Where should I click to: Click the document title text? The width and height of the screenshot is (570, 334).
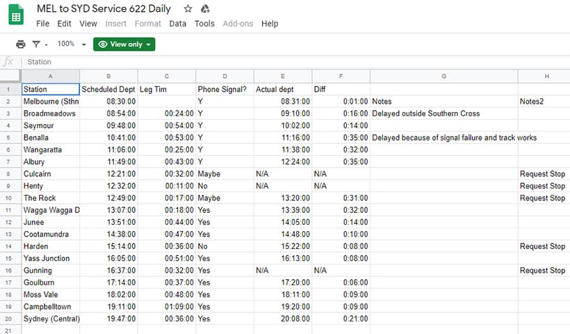click(x=104, y=9)
